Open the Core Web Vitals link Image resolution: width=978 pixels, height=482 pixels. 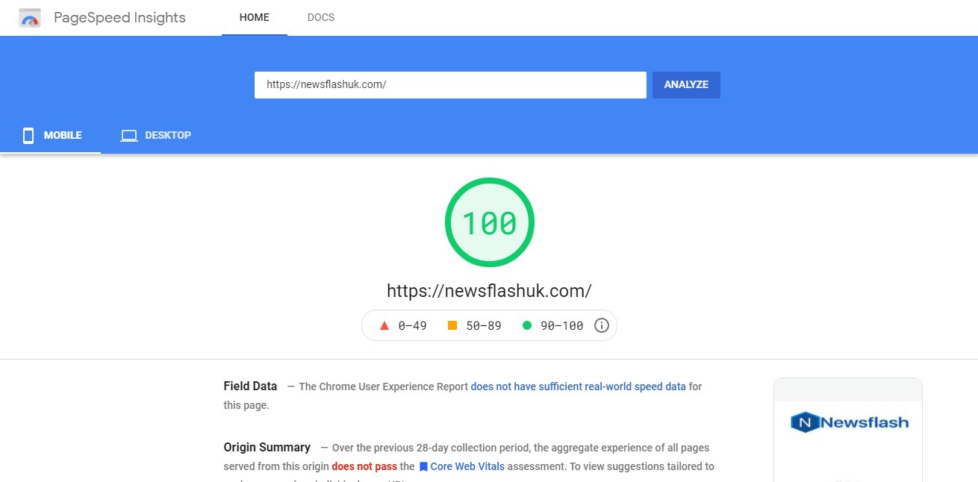click(x=467, y=466)
